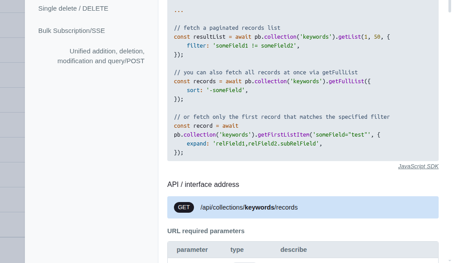Screen dimensions: 452x263
Task: Click the scrollbar down arrow
Action: 450,261
